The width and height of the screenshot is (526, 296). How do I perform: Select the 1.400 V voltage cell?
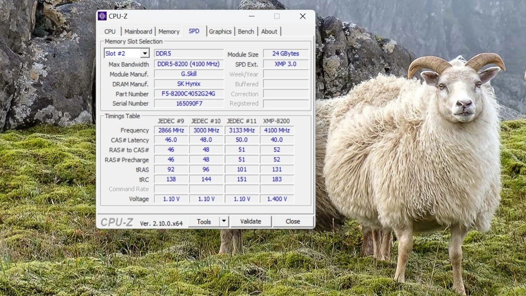tap(277, 199)
